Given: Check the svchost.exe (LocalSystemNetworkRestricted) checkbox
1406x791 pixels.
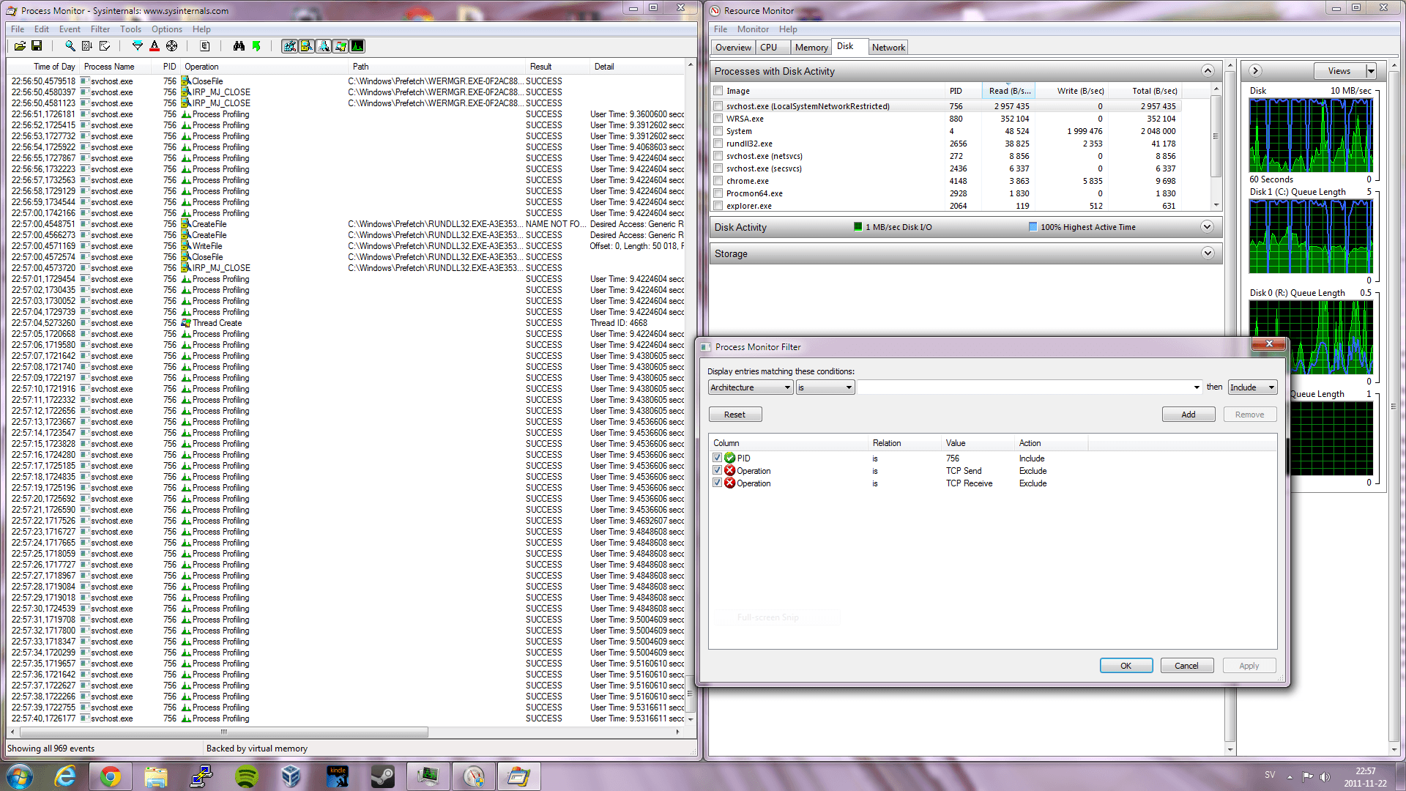Looking at the screenshot, I should 718,106.
